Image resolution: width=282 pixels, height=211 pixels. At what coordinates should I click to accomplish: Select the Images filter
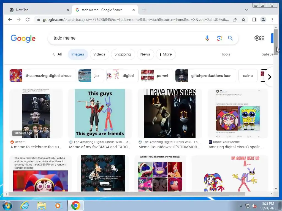[x=77, y=54]
